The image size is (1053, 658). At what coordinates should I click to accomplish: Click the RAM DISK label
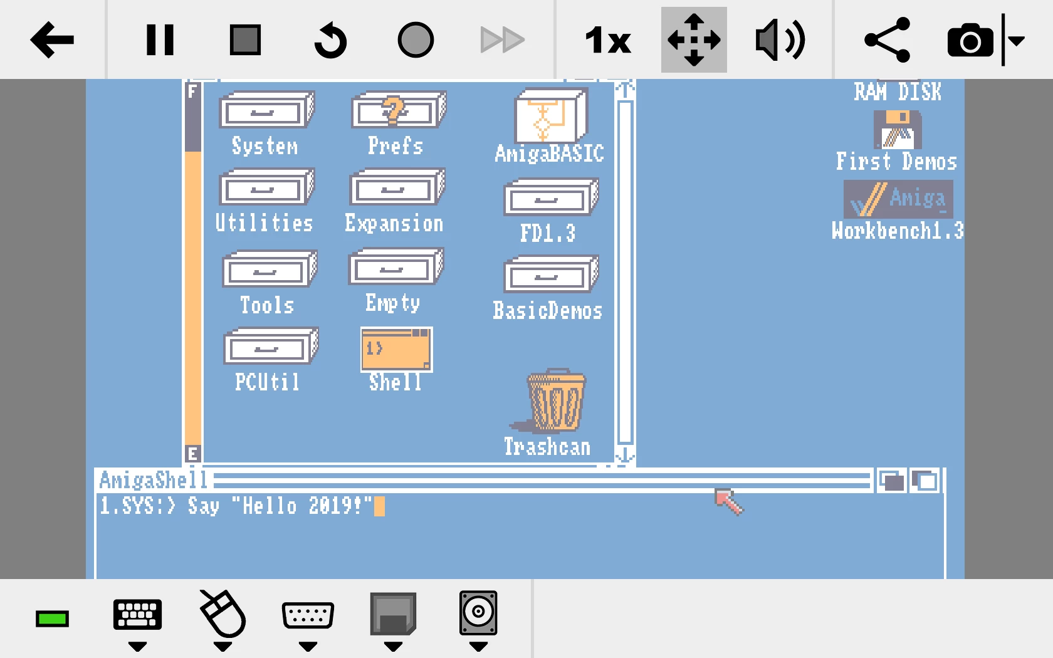pos(898,91)
